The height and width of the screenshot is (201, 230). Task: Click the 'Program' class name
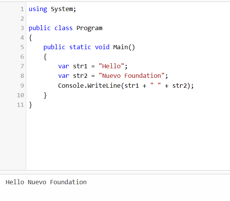tap(89, 28)
